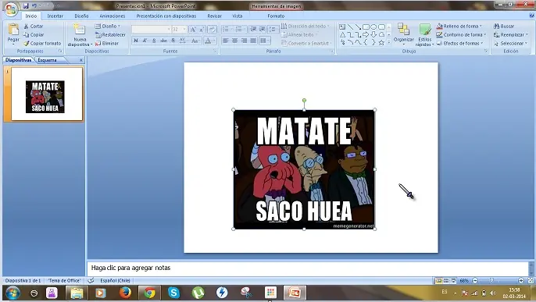
Task: Start slideshow from the status bar icon
Action: tap(454, 280)
